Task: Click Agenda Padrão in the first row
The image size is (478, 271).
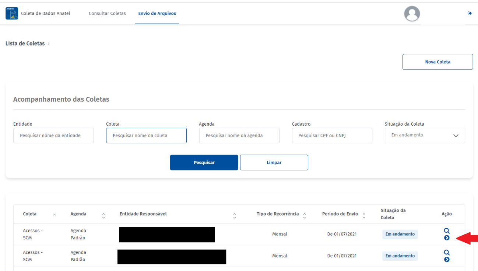Action: 78,234
